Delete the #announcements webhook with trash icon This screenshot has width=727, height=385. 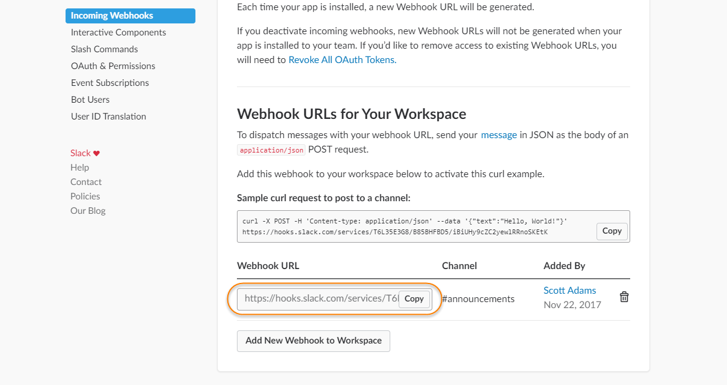(624, 297)
